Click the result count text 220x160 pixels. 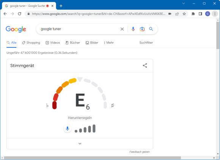[x=42, y=53]
